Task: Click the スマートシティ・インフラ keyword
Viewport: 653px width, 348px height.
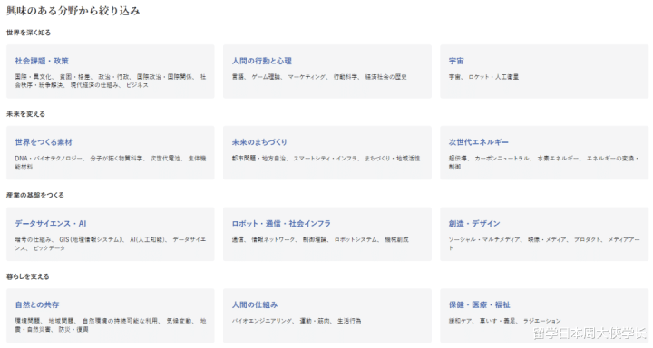Action: 326,159
